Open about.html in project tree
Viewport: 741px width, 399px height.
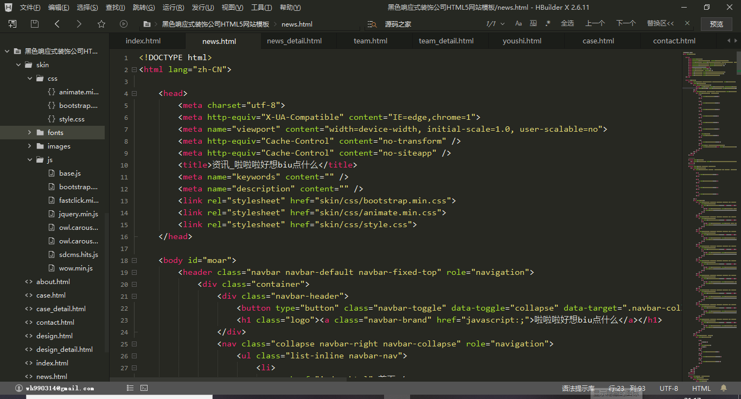coord(53,281)
